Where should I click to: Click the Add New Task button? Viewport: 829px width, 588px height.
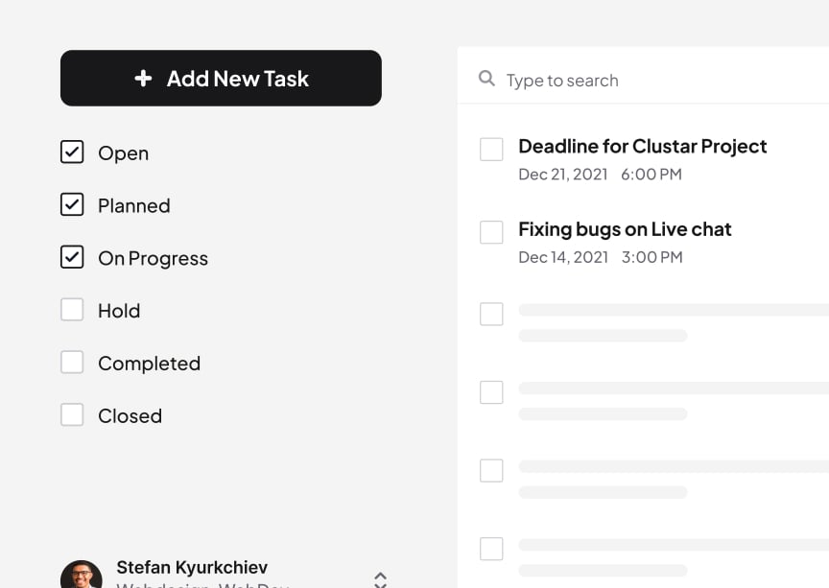coord(221,79)
